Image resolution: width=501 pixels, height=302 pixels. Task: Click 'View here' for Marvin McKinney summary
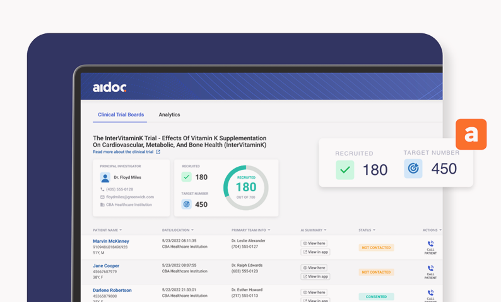pos(314,243)
